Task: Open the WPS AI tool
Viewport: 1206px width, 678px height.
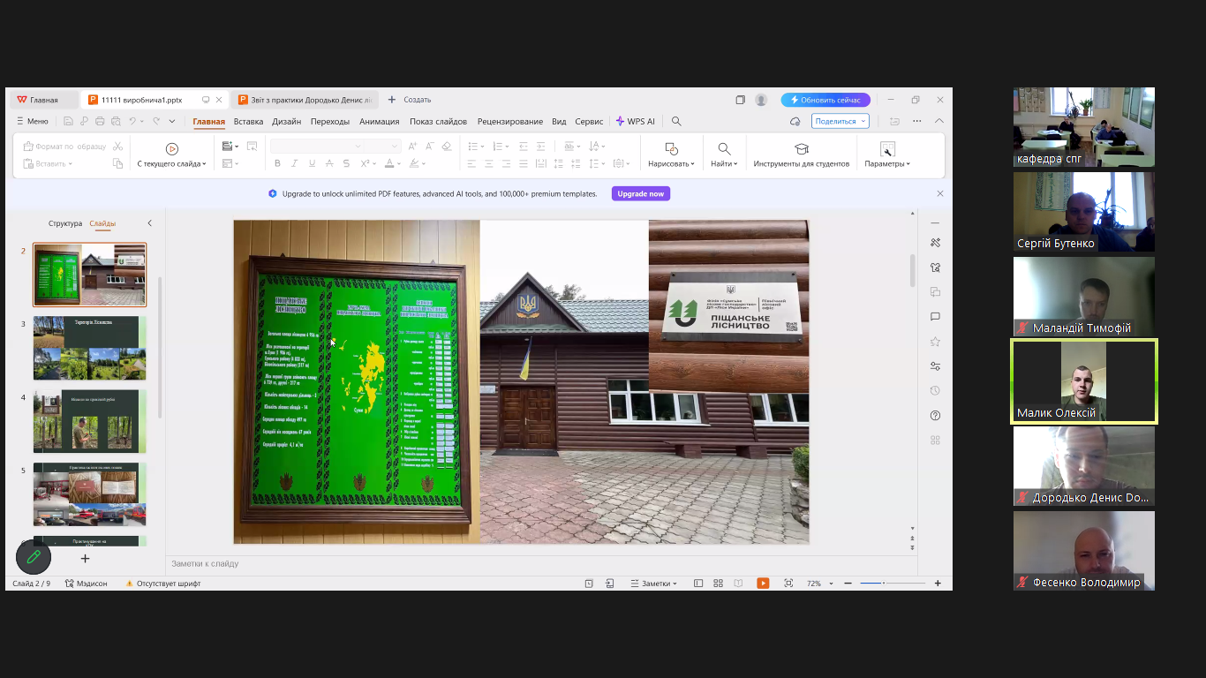Action: [636, 122]
